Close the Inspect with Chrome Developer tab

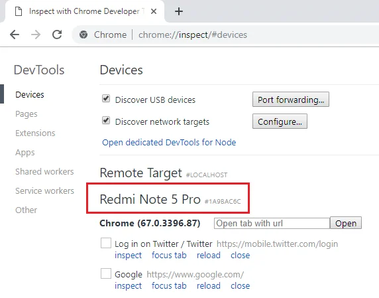(154, 11)
